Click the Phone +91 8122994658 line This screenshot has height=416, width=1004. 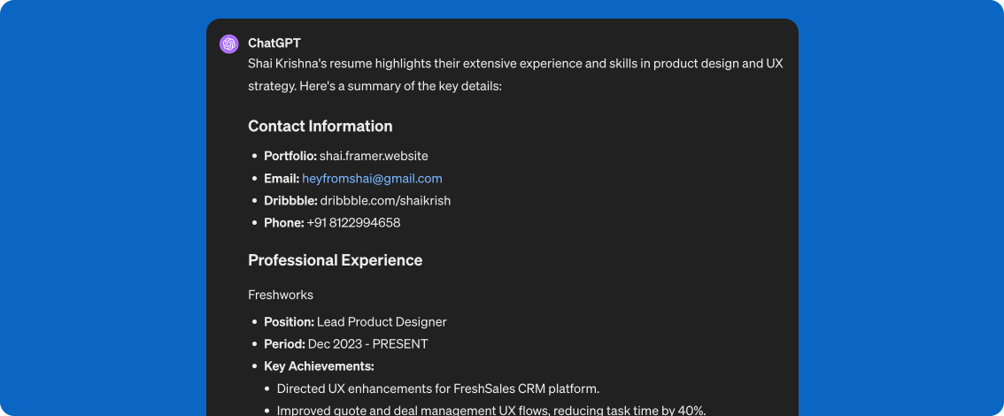332,223
